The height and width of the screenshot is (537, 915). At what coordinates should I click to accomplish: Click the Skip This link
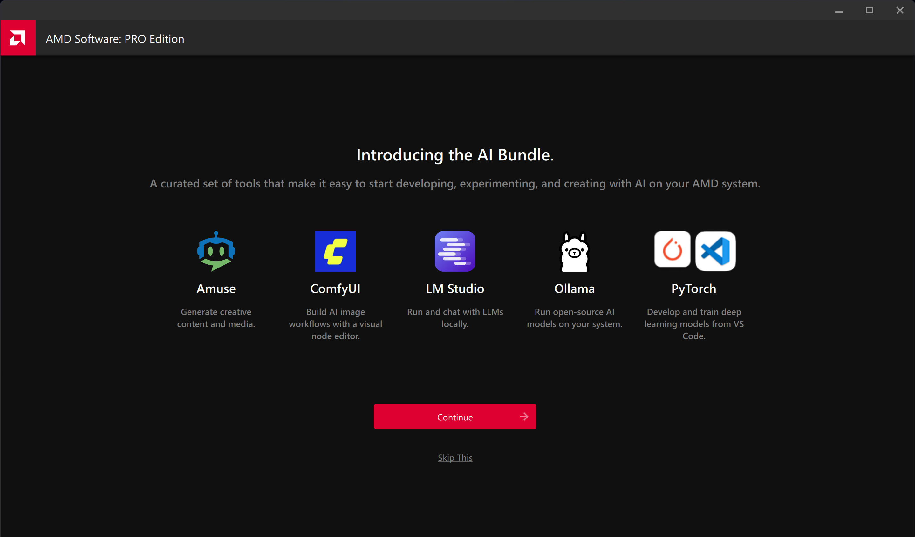[x=454, y=458]
